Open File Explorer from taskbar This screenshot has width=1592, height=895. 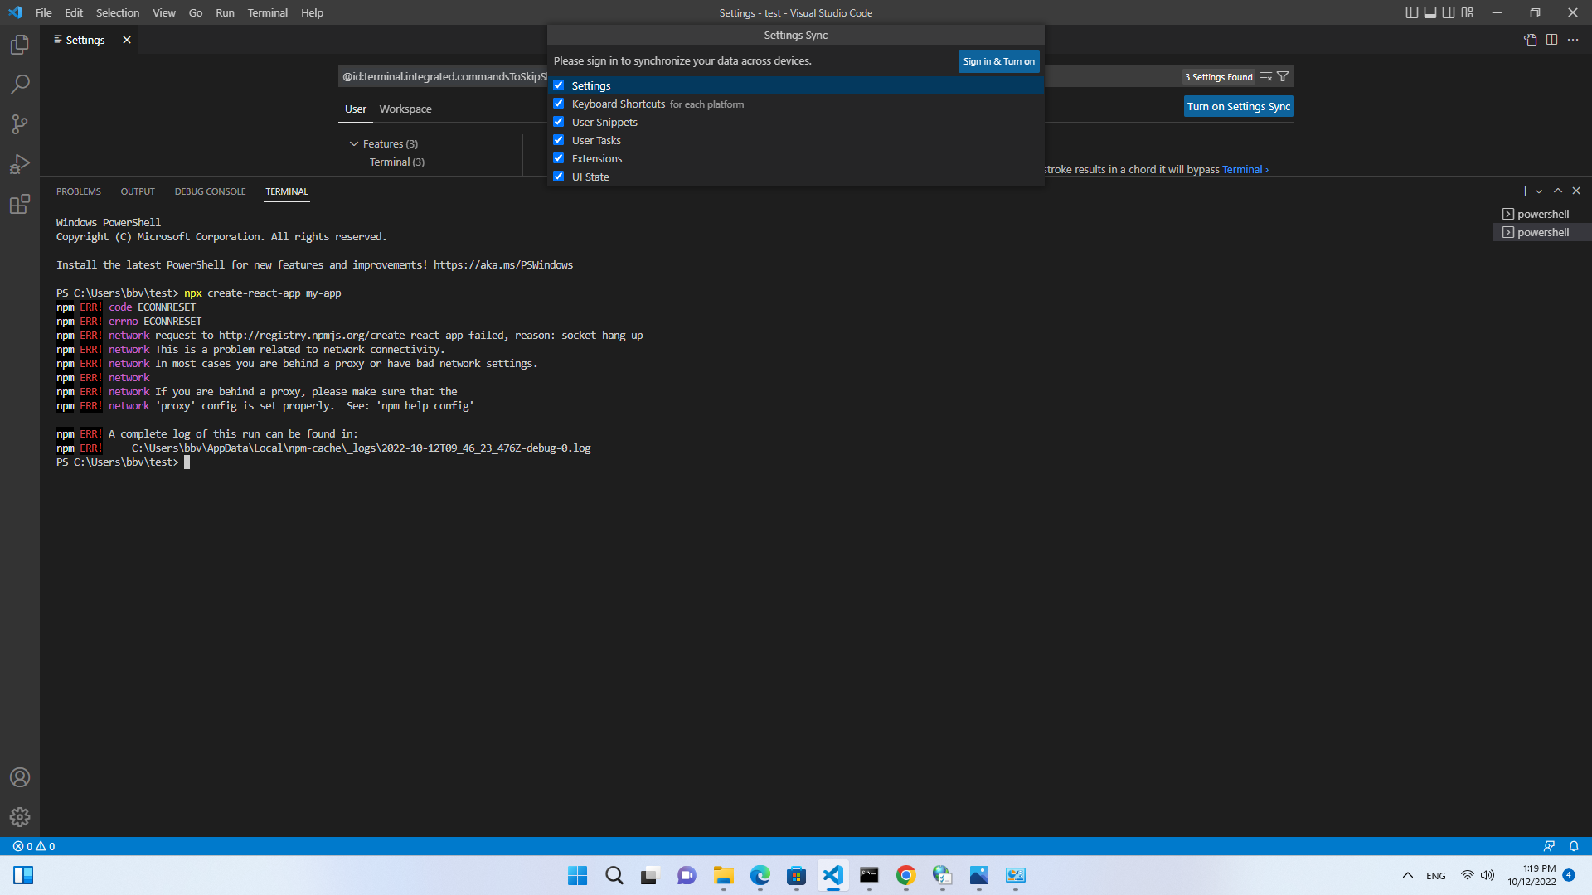(x=723, y=875)
